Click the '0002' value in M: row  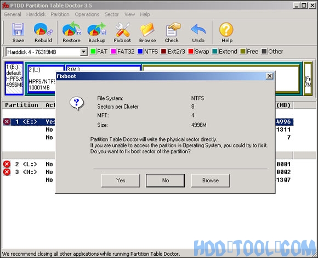(283, 172)
